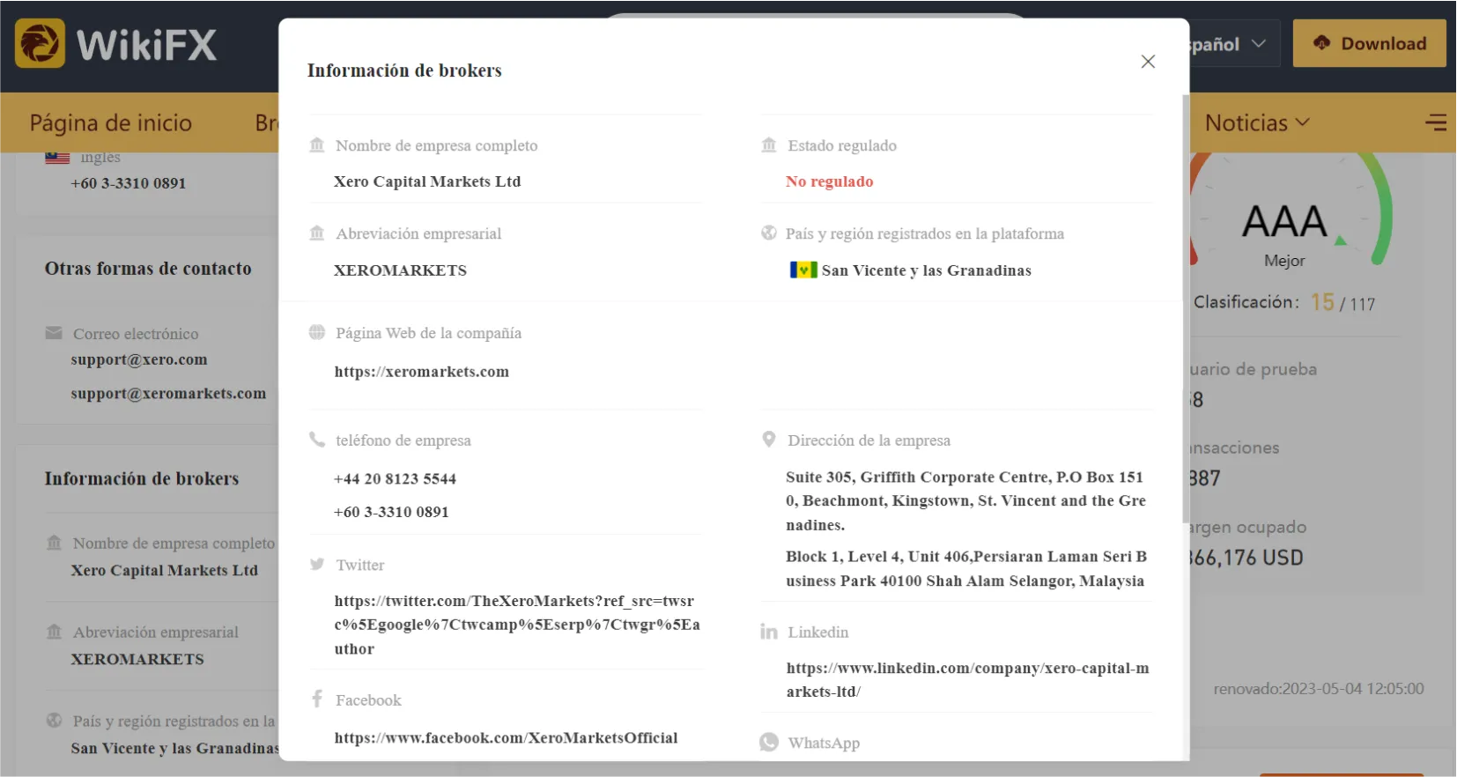Click the AAA rating gauge
1457x777 pixels.
(1291, 211)
